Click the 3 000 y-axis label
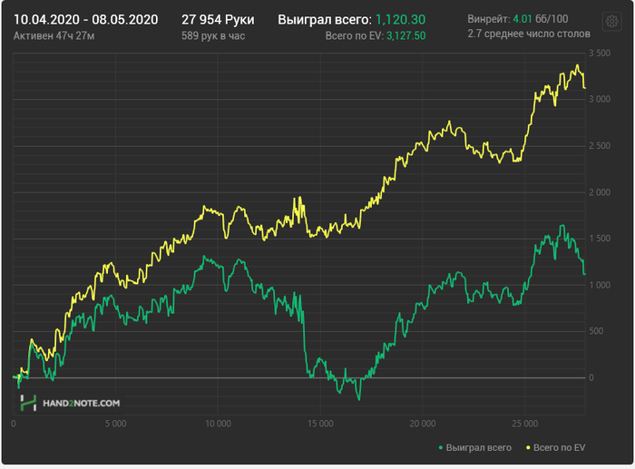 [x=600, y=99]
